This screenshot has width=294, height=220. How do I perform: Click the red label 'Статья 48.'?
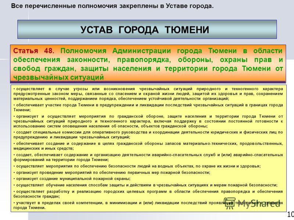tap(34, 51)
